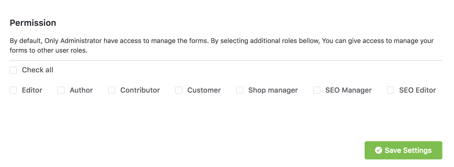Enable the Author role checkbox
The image size is (454, 167).
[x=61, y=90]
